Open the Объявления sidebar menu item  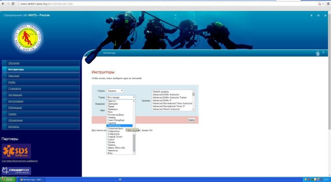(x=41, y=120)
